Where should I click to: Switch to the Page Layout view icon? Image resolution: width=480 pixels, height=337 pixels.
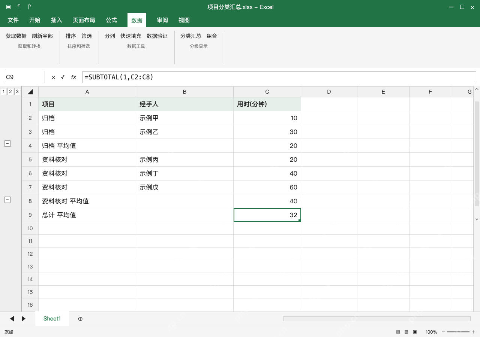tap(406, 332)
